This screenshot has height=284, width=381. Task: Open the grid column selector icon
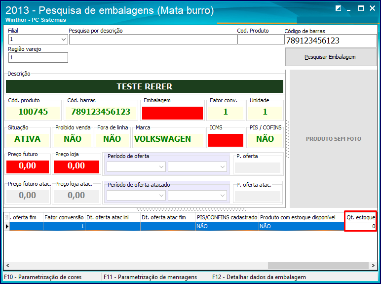click(7, 217)
